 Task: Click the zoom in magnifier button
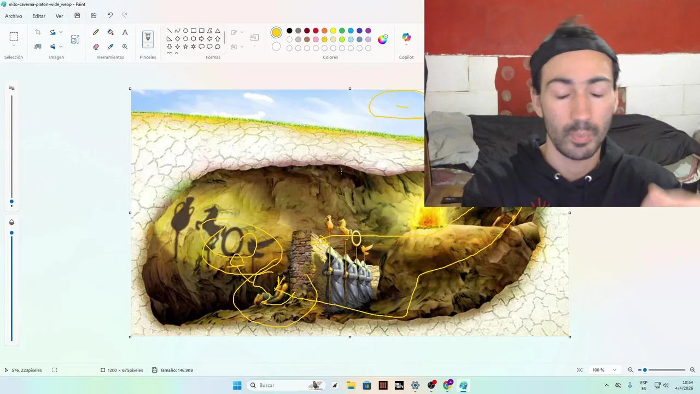692,370
